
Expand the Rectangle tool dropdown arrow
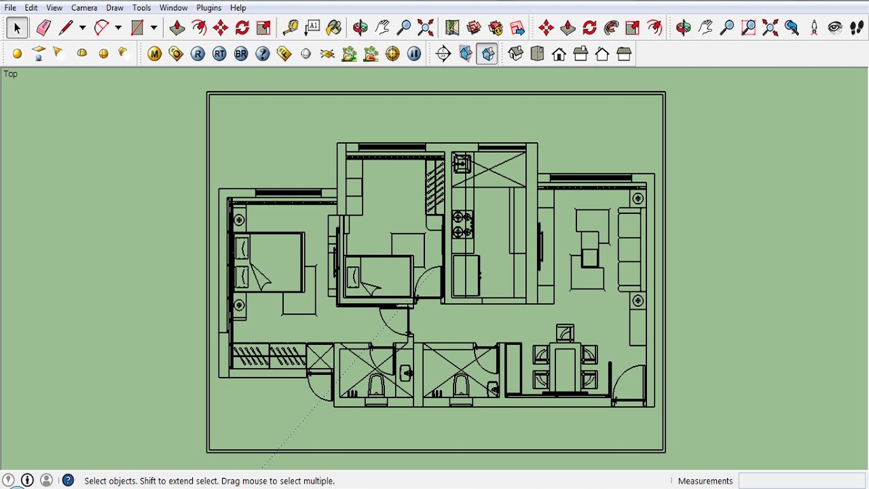tap(153, 28)
